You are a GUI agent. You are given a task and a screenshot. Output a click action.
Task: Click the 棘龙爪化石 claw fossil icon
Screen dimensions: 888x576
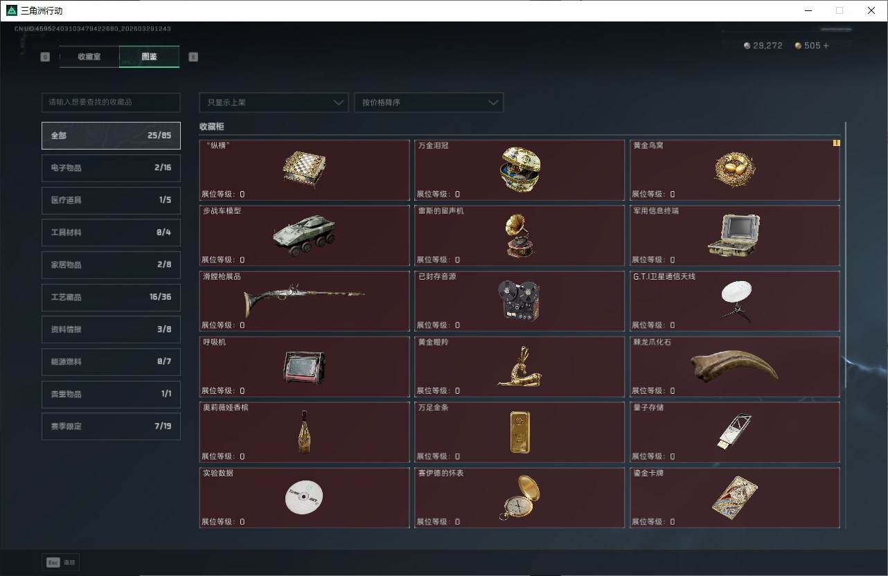click(x=735, y=366)
